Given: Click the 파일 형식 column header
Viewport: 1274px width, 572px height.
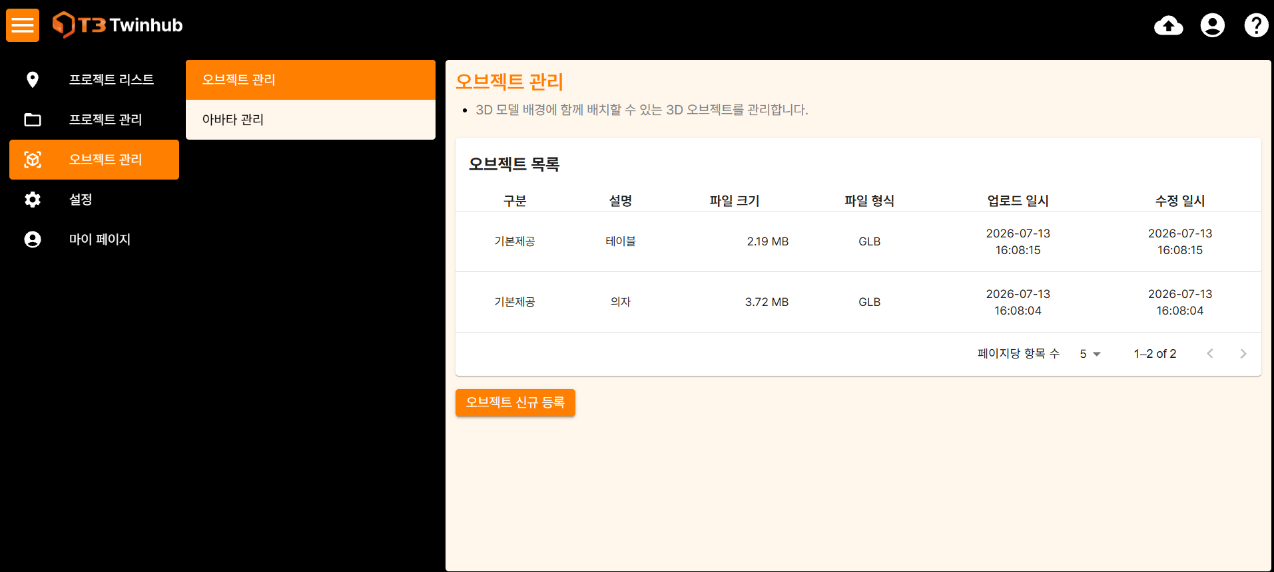Looking at the screenshot, I should 869,201.
